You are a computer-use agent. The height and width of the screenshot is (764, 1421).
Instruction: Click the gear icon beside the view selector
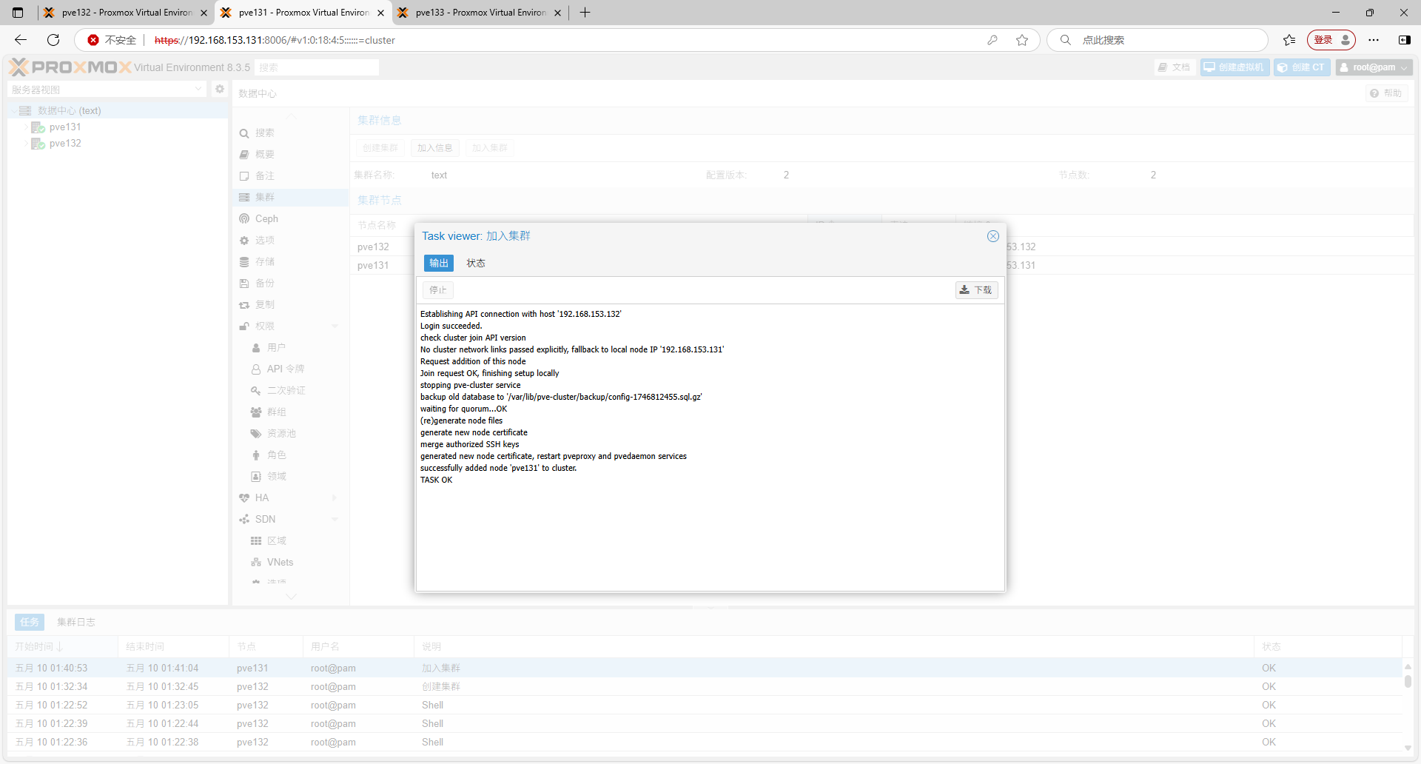point(220,89)
